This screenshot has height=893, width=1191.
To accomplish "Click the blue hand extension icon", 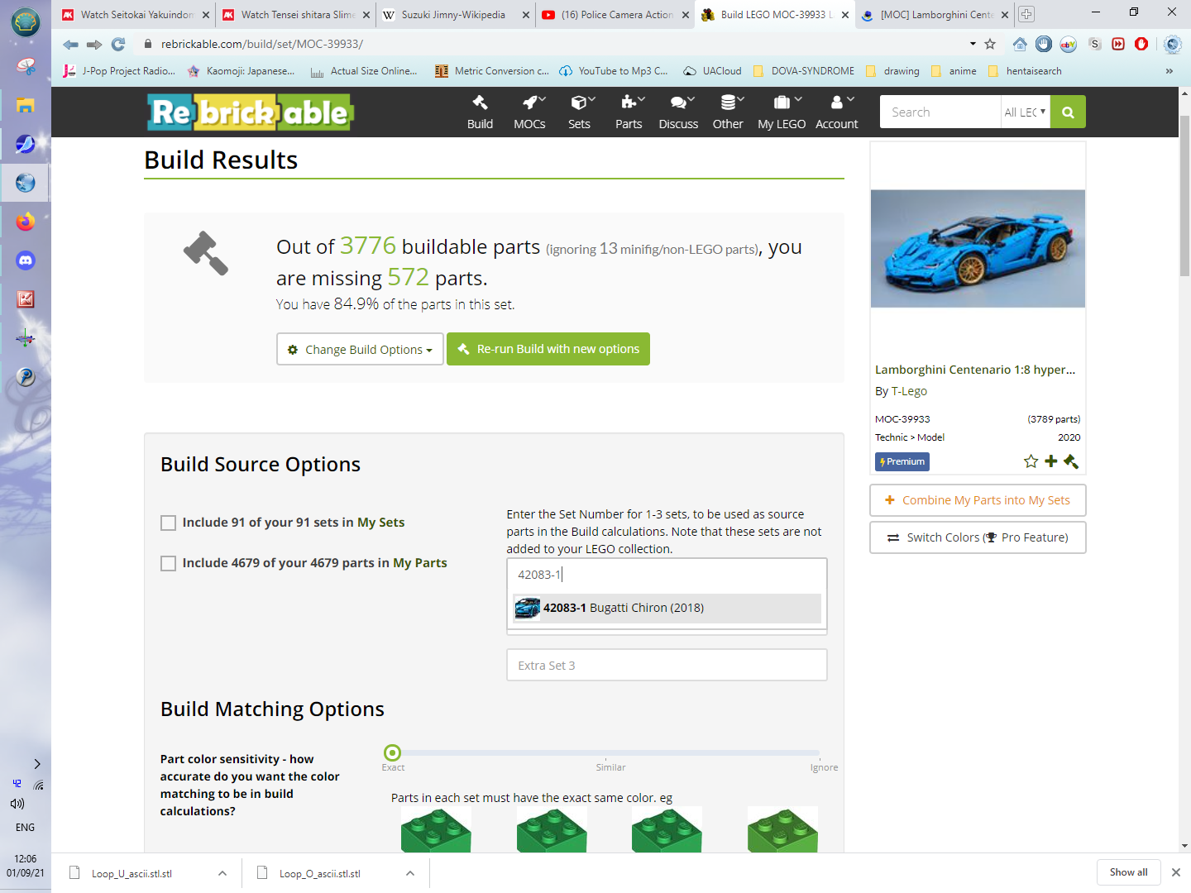I will (x=1044, y=44).
